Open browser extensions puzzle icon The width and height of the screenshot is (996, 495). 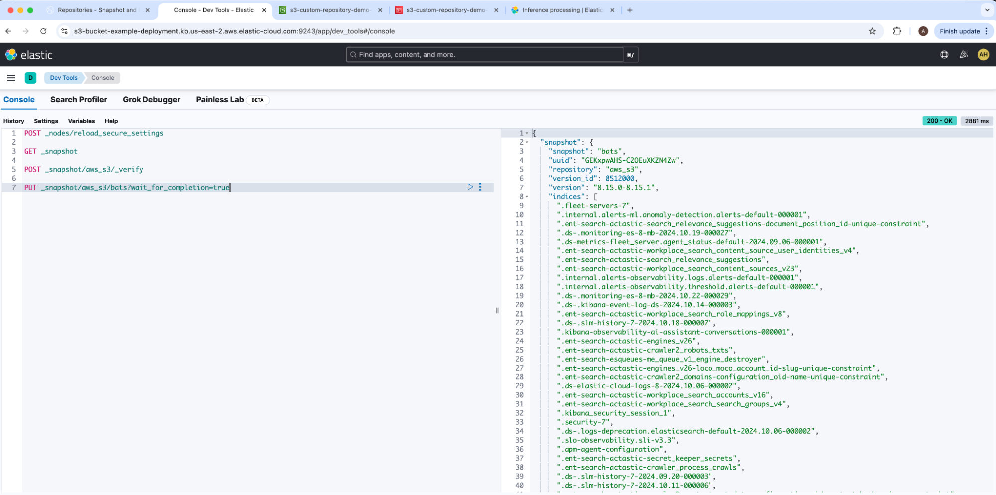[x=897, y=31]
